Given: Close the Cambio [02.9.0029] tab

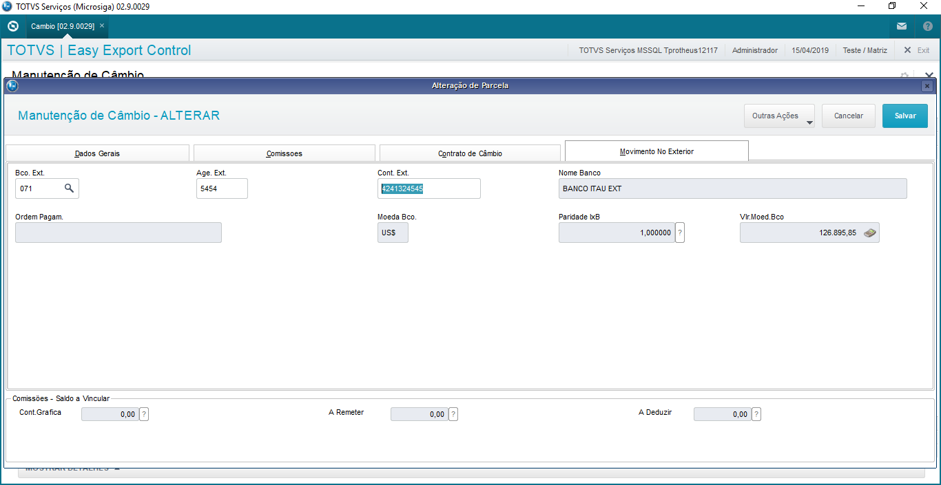Looking at the screenshot, I should (x=102, y=25).
